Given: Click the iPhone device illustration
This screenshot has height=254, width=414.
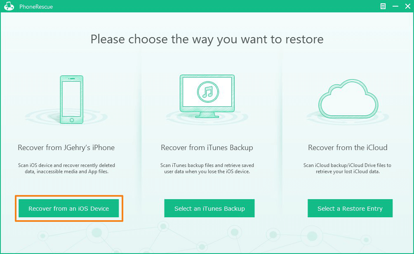Looking at the screenshot, I should click(x=72, y=99).
